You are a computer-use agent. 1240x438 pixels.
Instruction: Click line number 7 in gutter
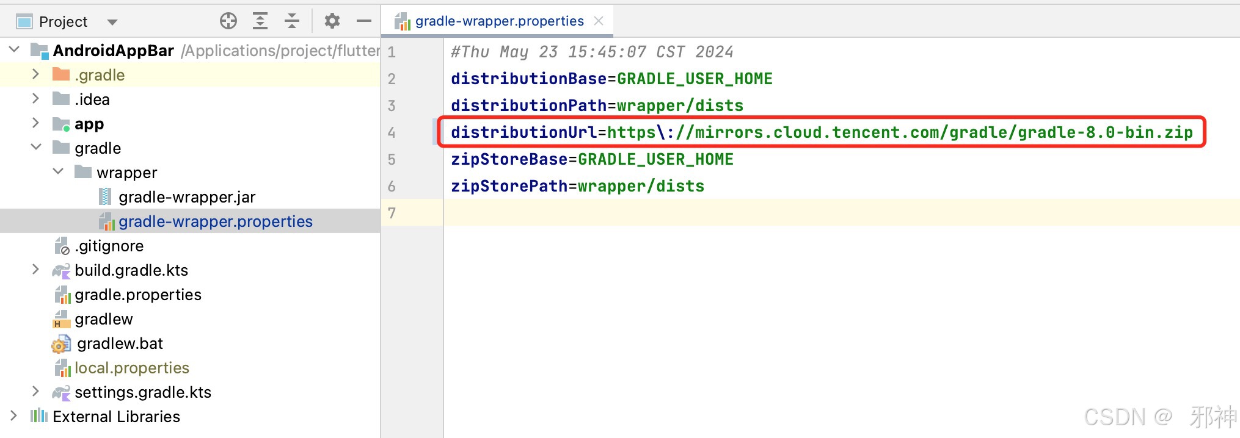click(x=392, y=213)
